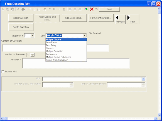
Task: Toggle Bold text formatting
Action: click(x=54, y=9)
